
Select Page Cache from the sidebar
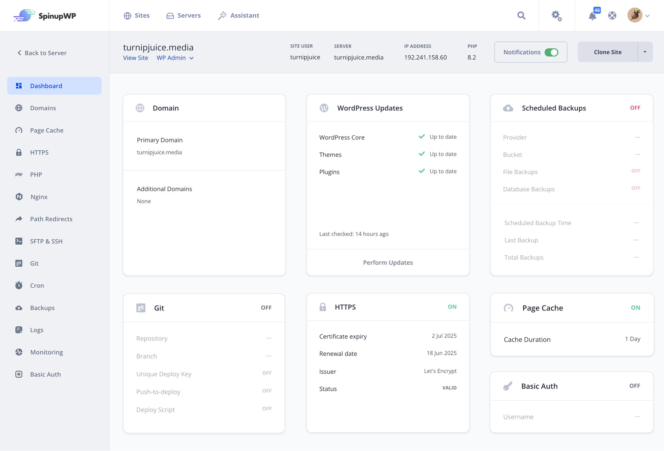click(46, 130)
